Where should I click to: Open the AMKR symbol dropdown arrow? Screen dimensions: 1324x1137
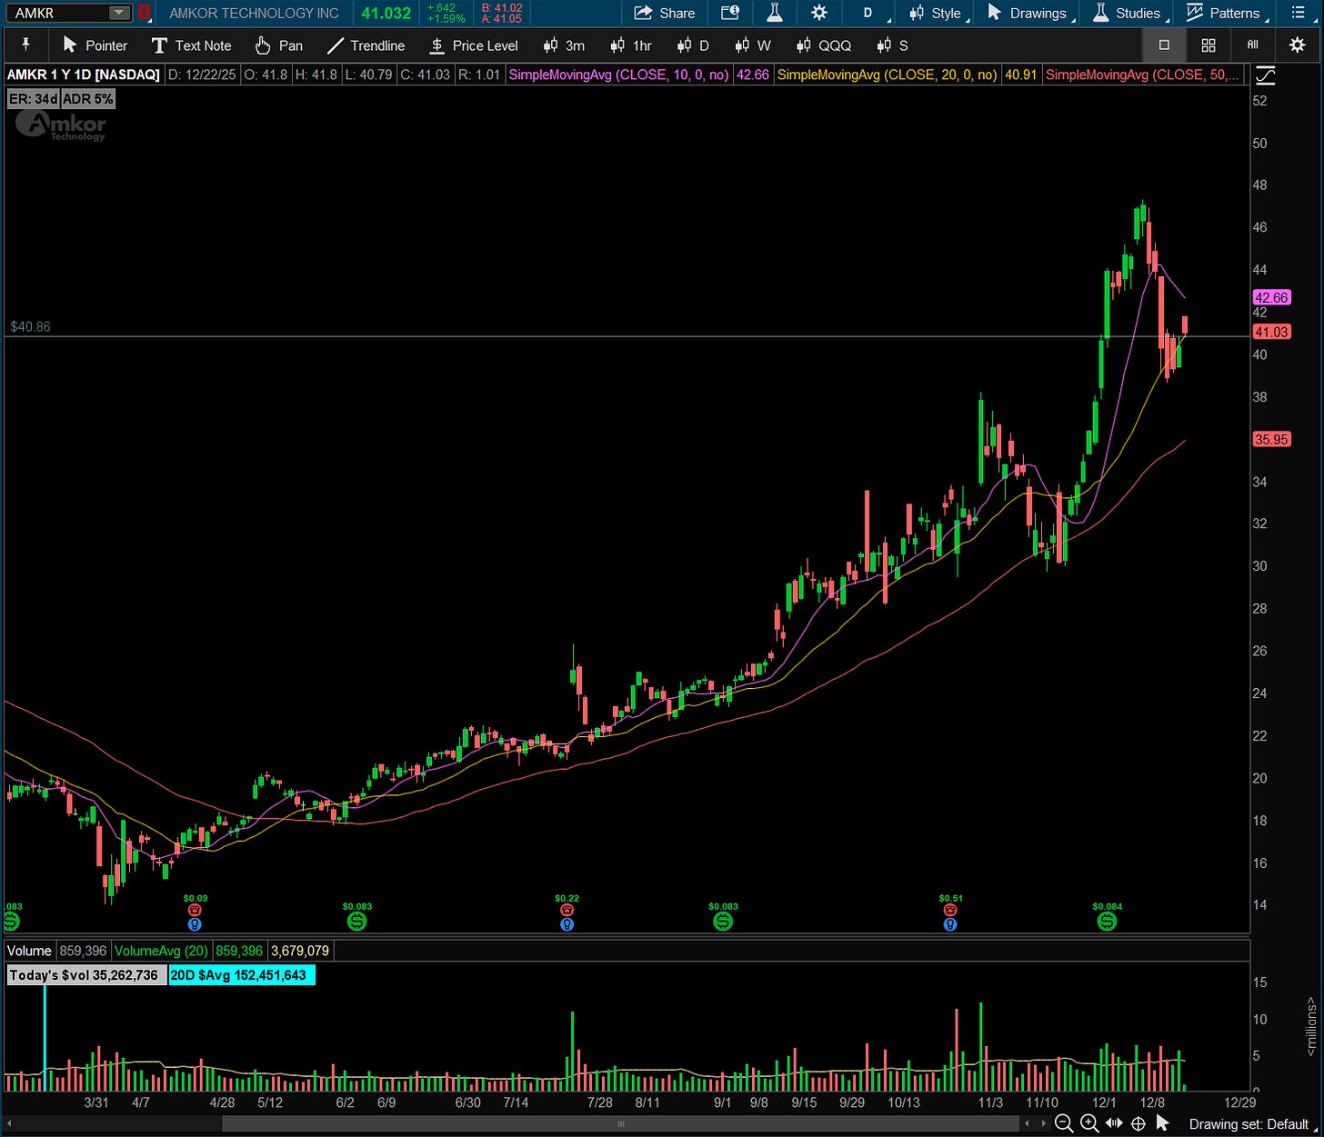pos(118,13)
